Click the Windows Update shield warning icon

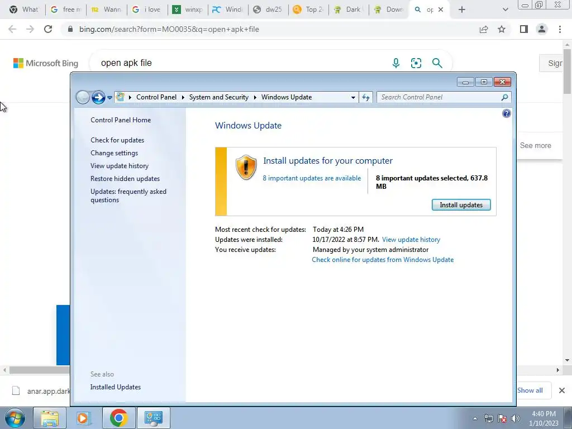tap(246, 168)
